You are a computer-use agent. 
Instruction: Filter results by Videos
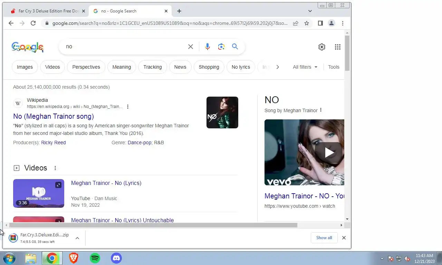52,67
